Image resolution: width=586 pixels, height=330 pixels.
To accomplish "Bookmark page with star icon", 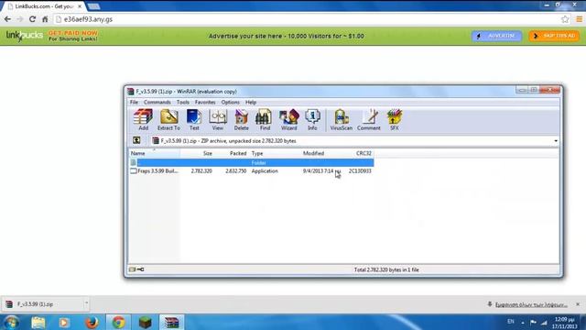I will tap(565, 19).
